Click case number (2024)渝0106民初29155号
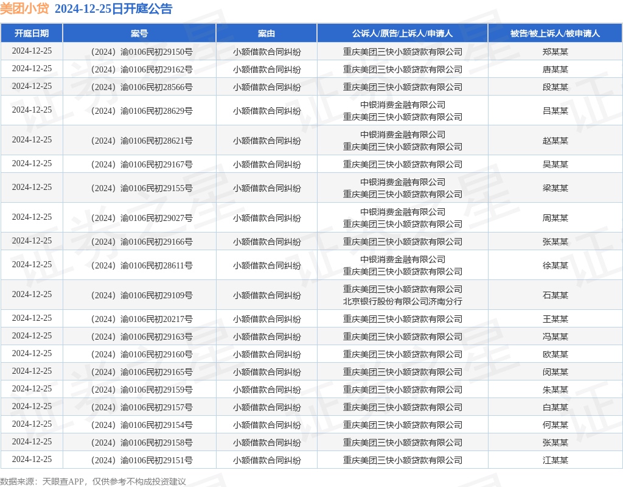The height and width of the screenshot is (487, 623). click(142, 188)
